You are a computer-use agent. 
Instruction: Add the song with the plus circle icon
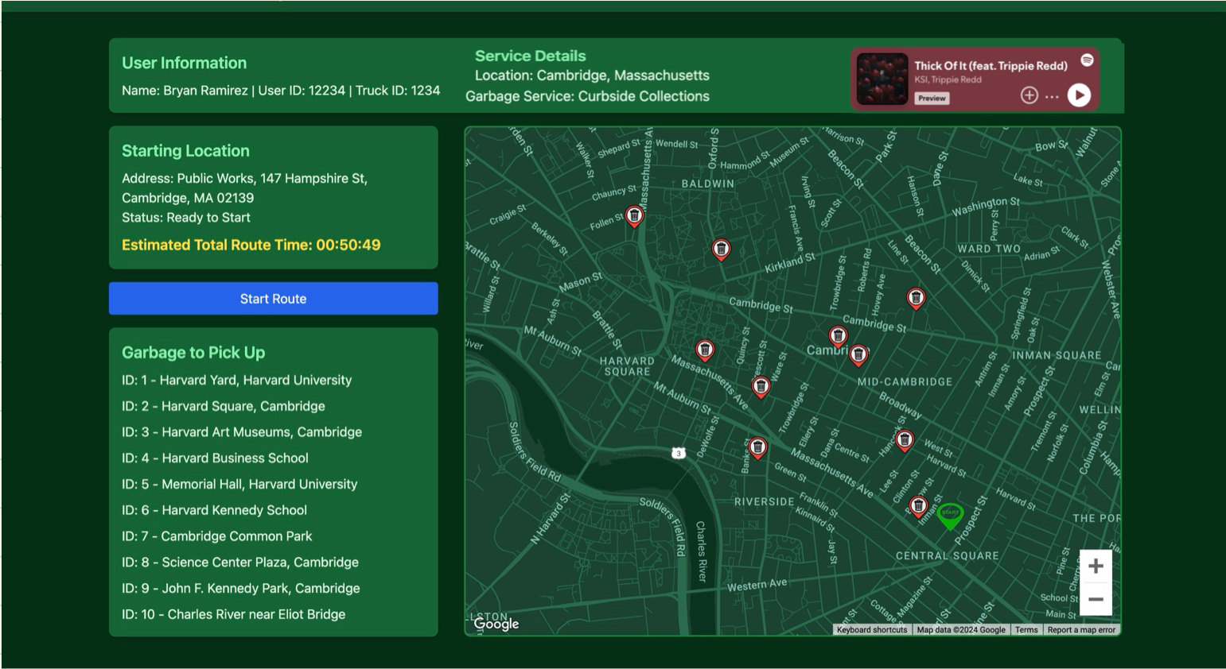(1029, 95)
